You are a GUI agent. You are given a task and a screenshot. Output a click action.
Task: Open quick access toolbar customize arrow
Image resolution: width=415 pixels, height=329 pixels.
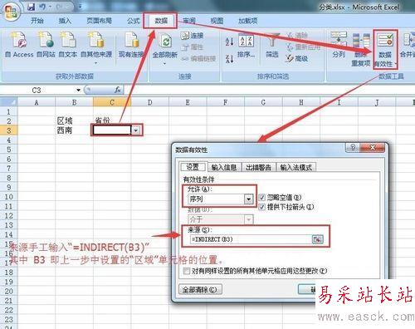[x=80, y=7]
